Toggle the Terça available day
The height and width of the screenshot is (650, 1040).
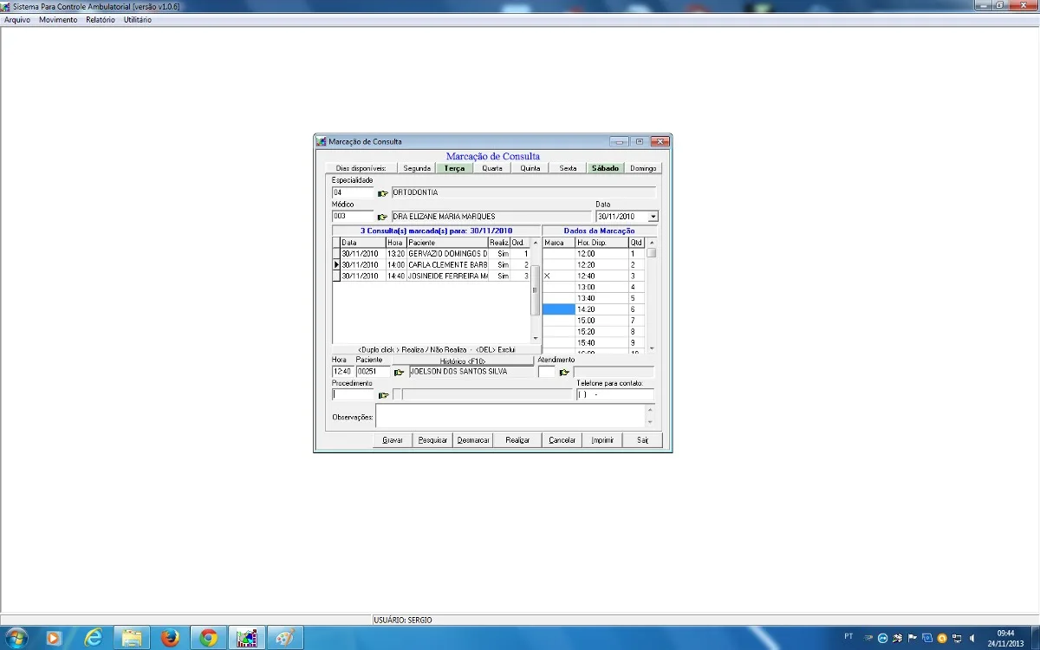pos(454,168)
